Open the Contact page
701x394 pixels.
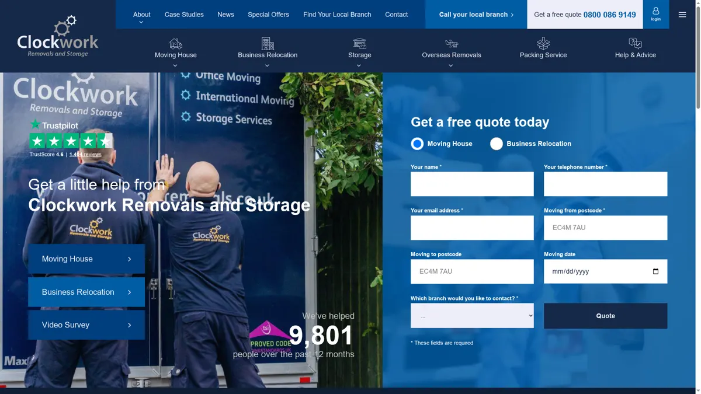396,15
